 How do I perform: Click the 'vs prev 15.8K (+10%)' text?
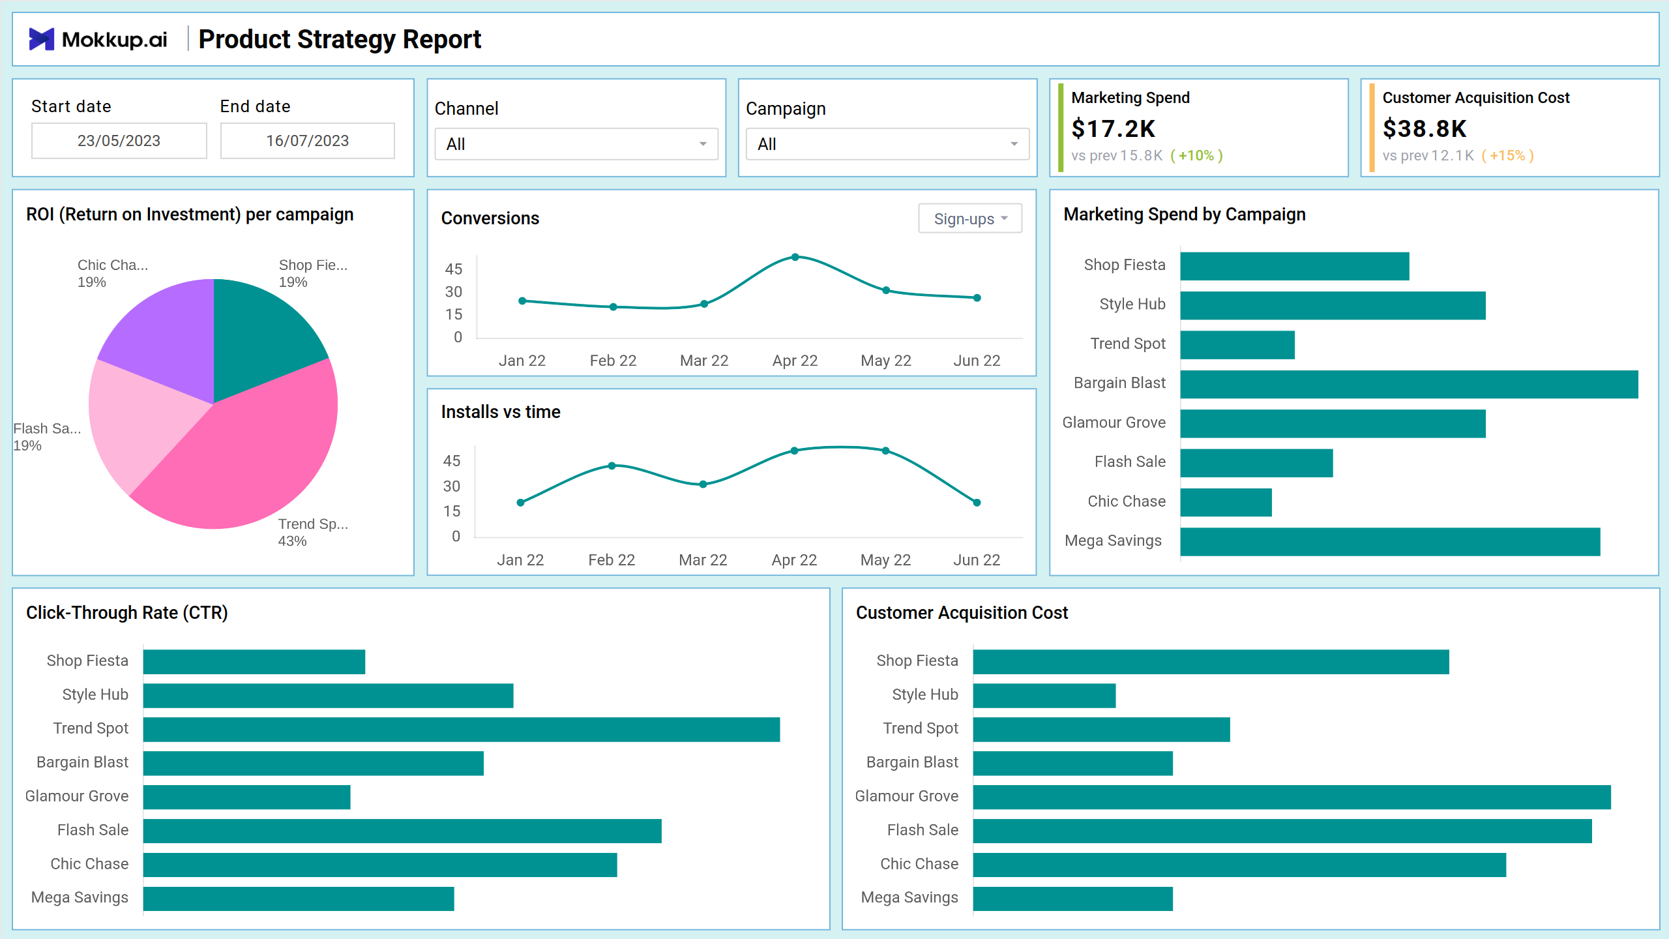(x=1147, y=155)
